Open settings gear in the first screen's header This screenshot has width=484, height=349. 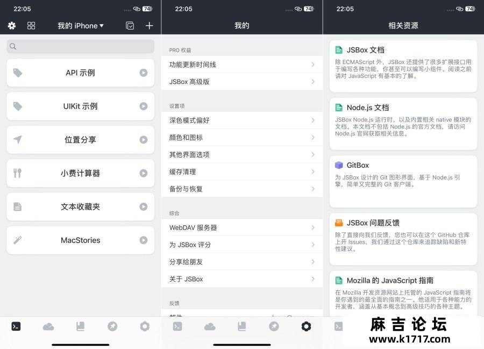[x=12, y=26]
